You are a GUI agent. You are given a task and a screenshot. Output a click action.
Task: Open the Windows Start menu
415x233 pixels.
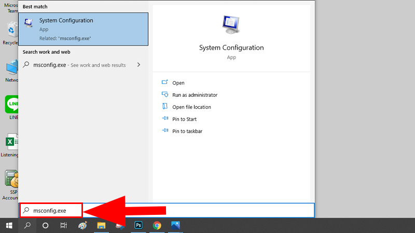coord(9,226)
